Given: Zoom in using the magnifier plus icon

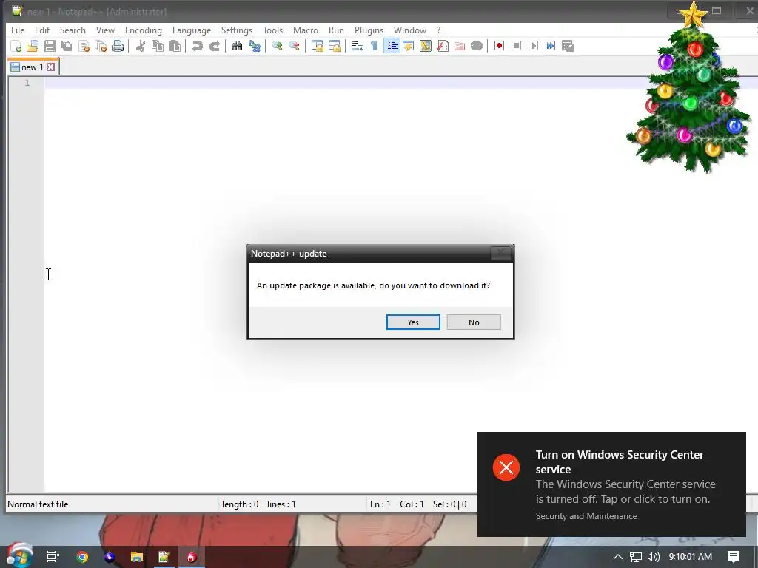Looking at the screenshot, I should [x=277, y=46].
